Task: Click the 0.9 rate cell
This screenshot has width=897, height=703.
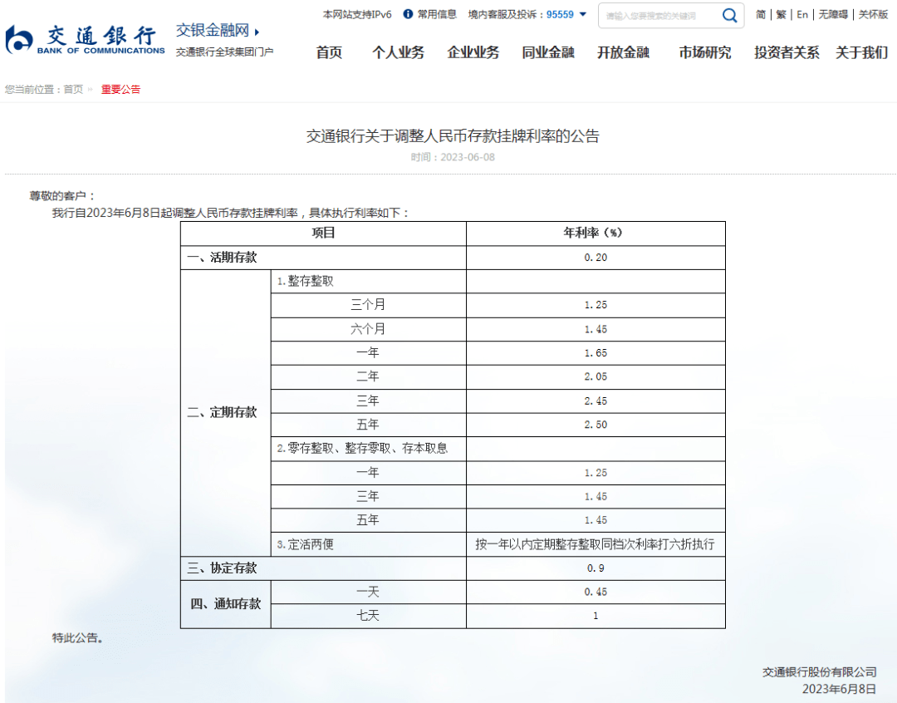Action: click(596, 568)
